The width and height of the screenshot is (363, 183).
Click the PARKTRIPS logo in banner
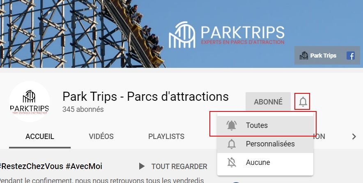pyautogui.click(x=227, y=35)
